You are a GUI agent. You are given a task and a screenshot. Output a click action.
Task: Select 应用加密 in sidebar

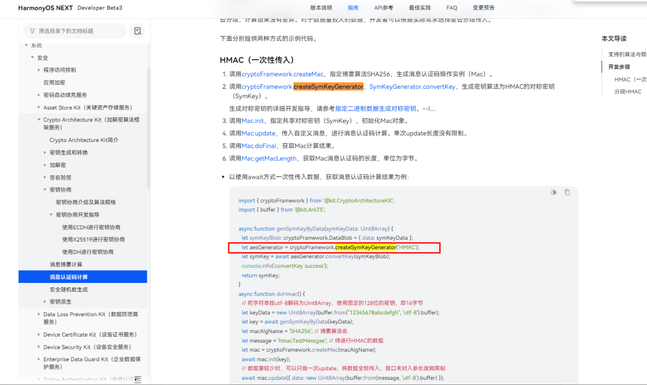[x=54, y=83]
